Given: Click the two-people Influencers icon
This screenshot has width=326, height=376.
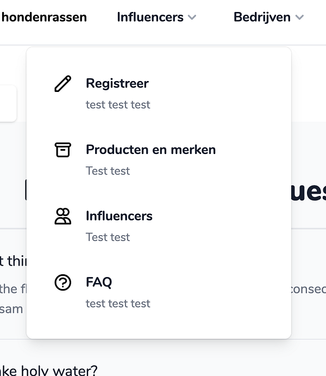Looking at the screenshot, I should click(x=63, y=216).
